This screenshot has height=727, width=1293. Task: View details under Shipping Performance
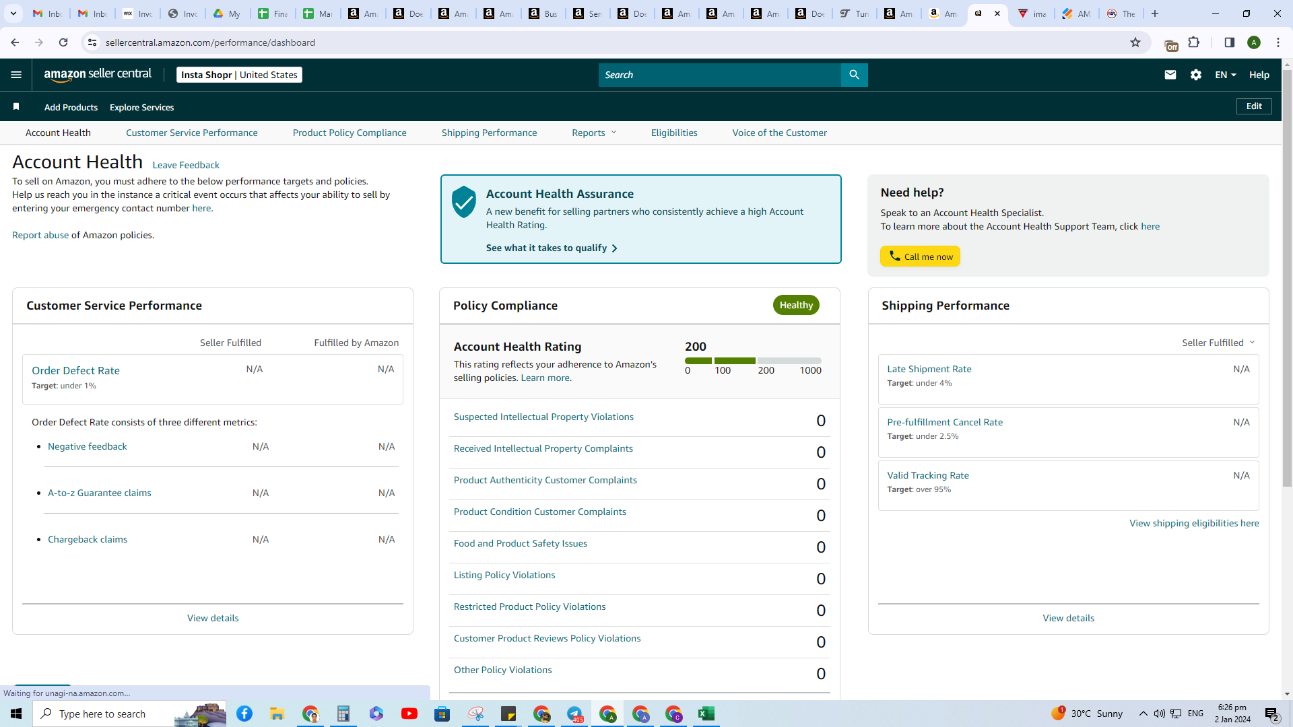tap(1069, 618)
